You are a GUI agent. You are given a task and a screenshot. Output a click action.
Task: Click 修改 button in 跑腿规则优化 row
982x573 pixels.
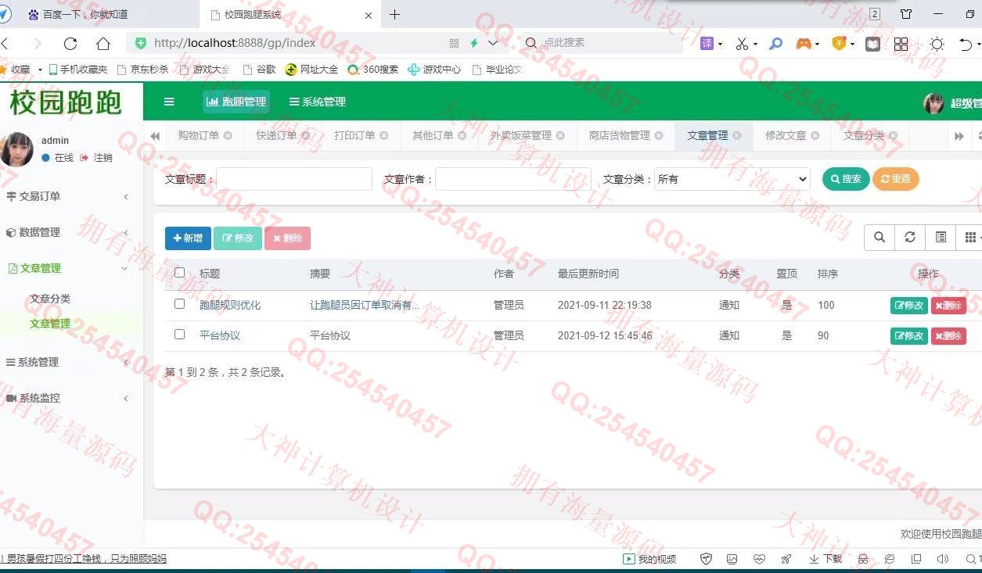pyautogui.click(x=908, y=306)
